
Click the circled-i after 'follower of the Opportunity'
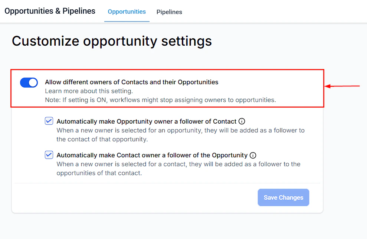tap(253, 155)
